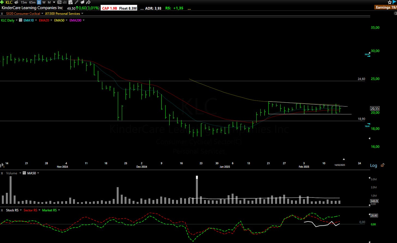This screenshot has width=397, height=243.
Task: Click the 18,90 price level label
Action: click(361, 119)
